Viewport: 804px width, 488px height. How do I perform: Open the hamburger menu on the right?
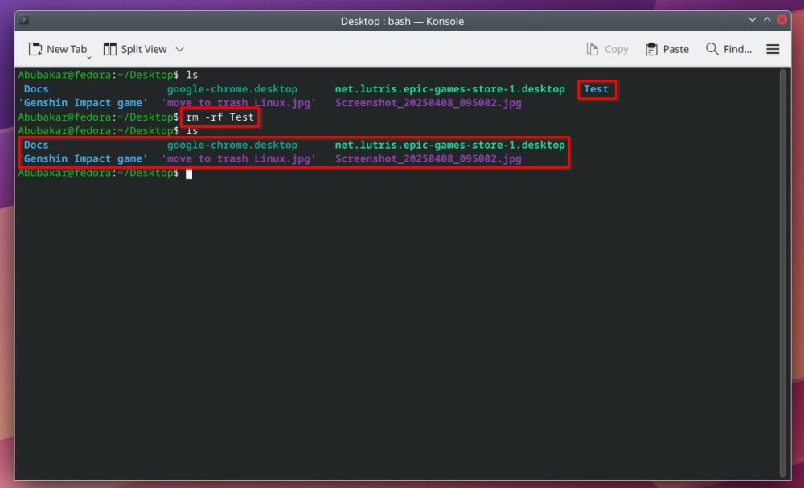(x=773, y=49)
